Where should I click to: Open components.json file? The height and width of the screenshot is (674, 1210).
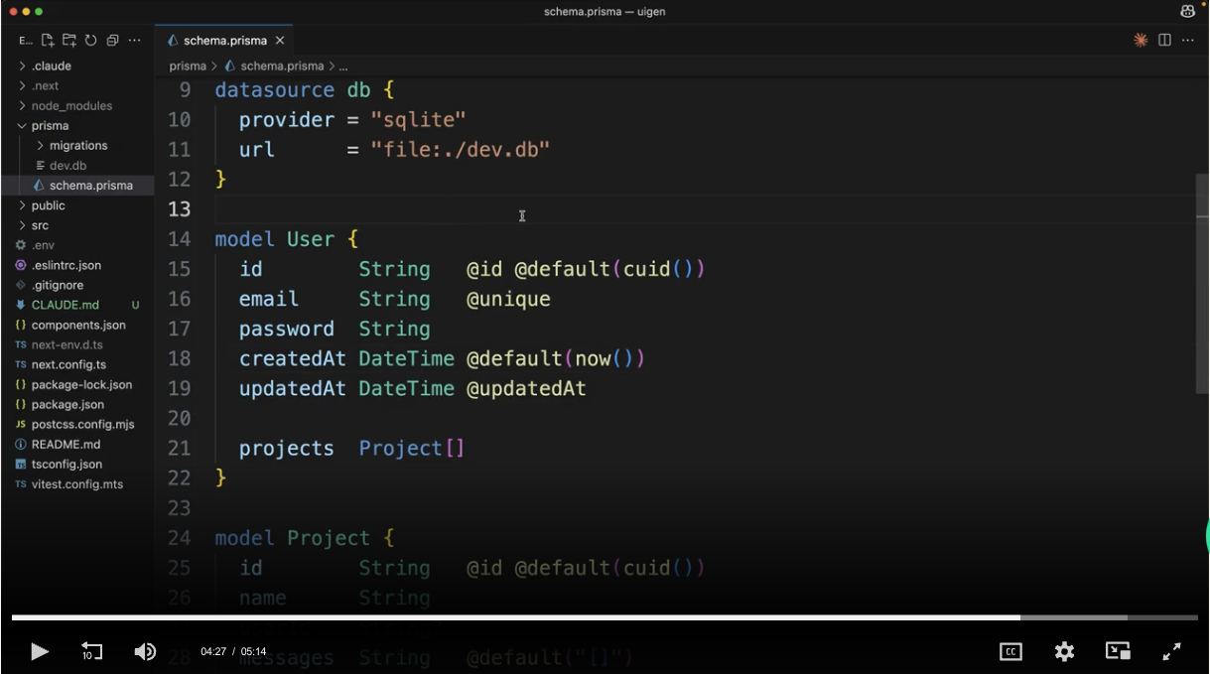[77, 325]
